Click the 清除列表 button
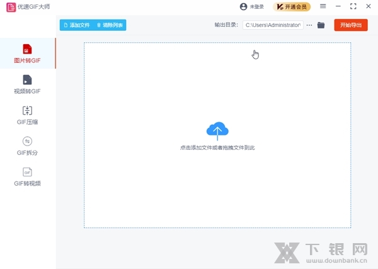 pyautogui.click(x=110, y=25)
